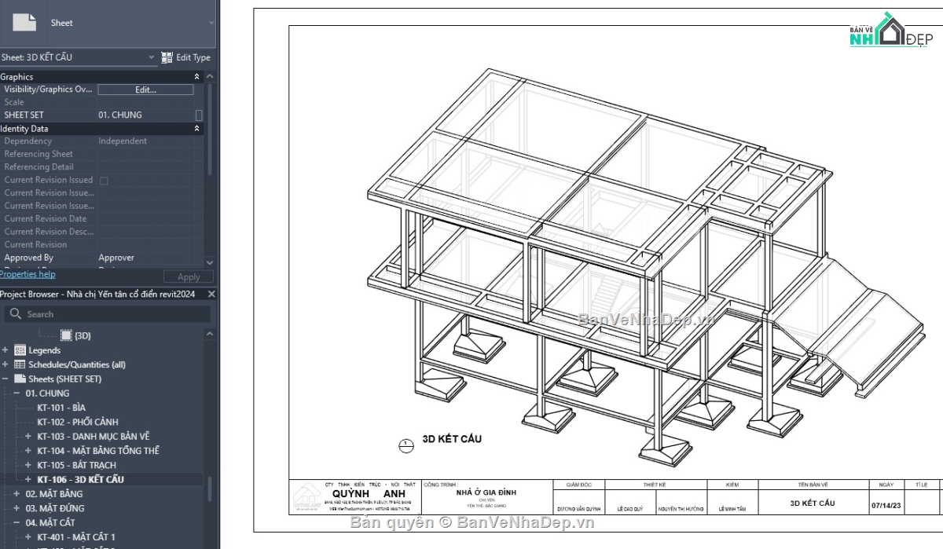Collapse the Identity Data property group
The height and width of the screenshot is (549, 943).
[x=196, y=129]
